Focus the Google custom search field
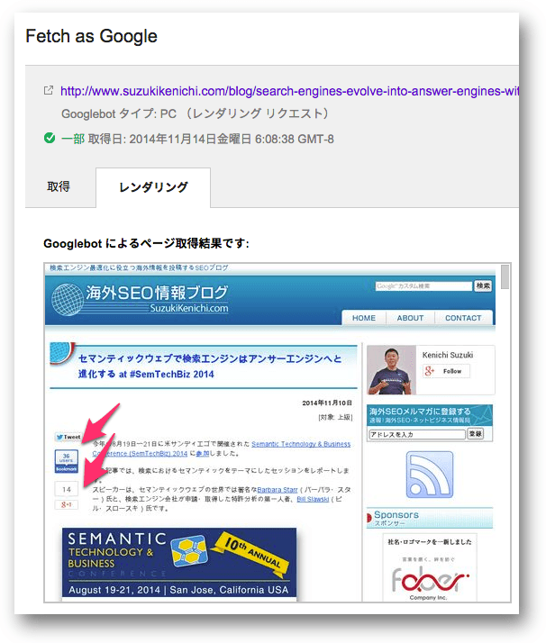 pyautogui.click(x=423, y=285)
